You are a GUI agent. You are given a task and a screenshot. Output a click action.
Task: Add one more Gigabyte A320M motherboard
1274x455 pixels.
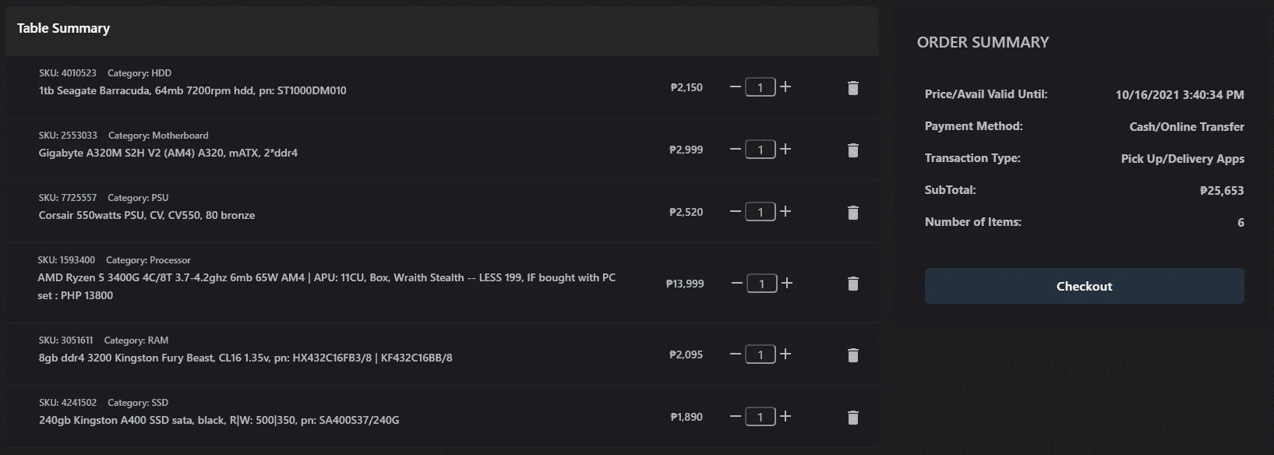785,149
